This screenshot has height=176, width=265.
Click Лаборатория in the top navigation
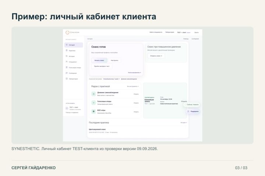click(x=170, y=32)
